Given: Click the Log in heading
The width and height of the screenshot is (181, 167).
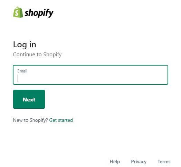Looking at the screenshot, I should tap(25, 45).
